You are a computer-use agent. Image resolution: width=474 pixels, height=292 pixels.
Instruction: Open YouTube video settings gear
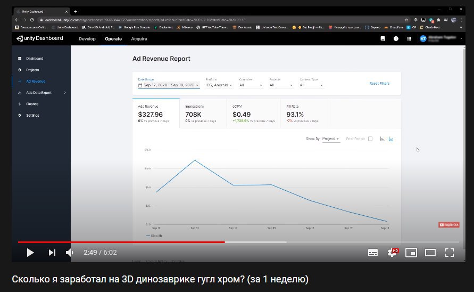pyautogui.click(x=393, y=253)
